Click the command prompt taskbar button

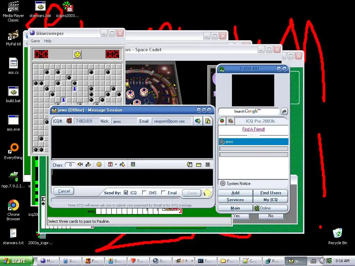tap(206, 261)
